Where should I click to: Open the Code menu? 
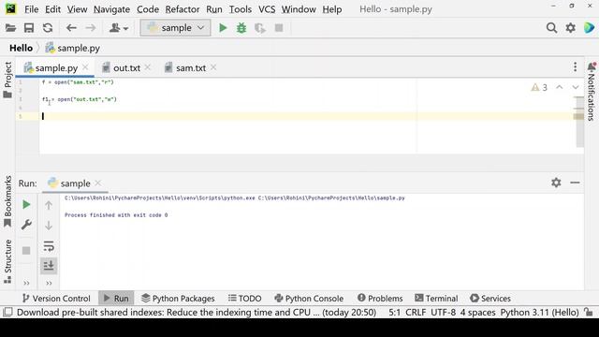[148, 9]
